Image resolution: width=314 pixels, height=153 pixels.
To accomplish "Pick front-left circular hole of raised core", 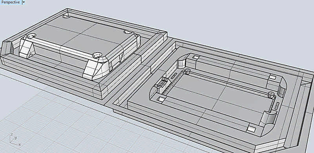I will [x=30, y=36].
